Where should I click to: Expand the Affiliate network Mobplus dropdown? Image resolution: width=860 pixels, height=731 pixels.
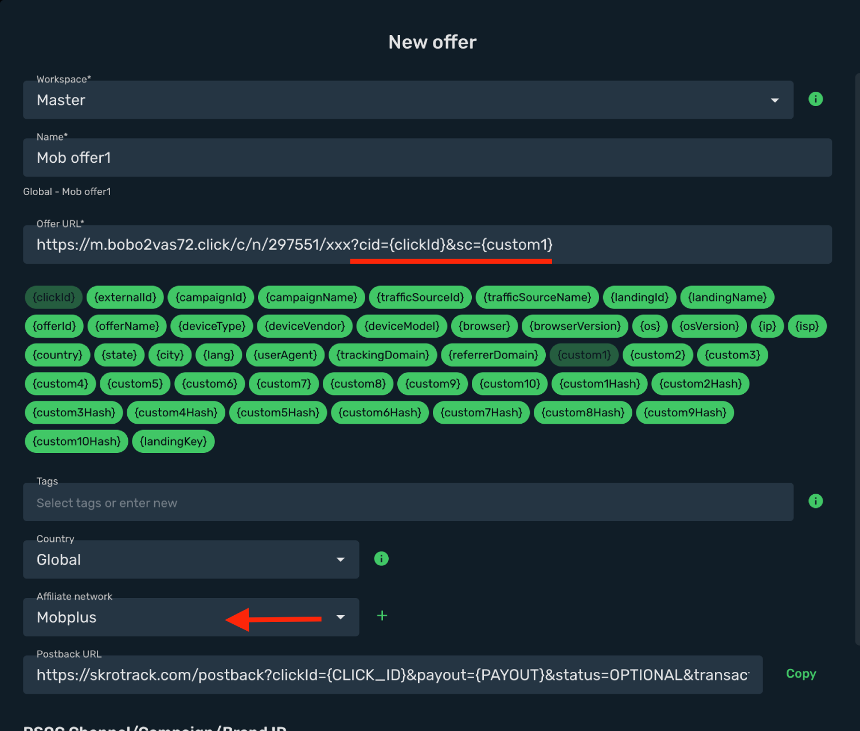tap(191, 617)
